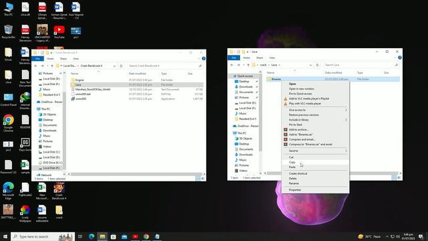Open address history dropdown in Crash Bandicoot 4 window
Viewport: 428px width, 241px height.
point(114,66)
